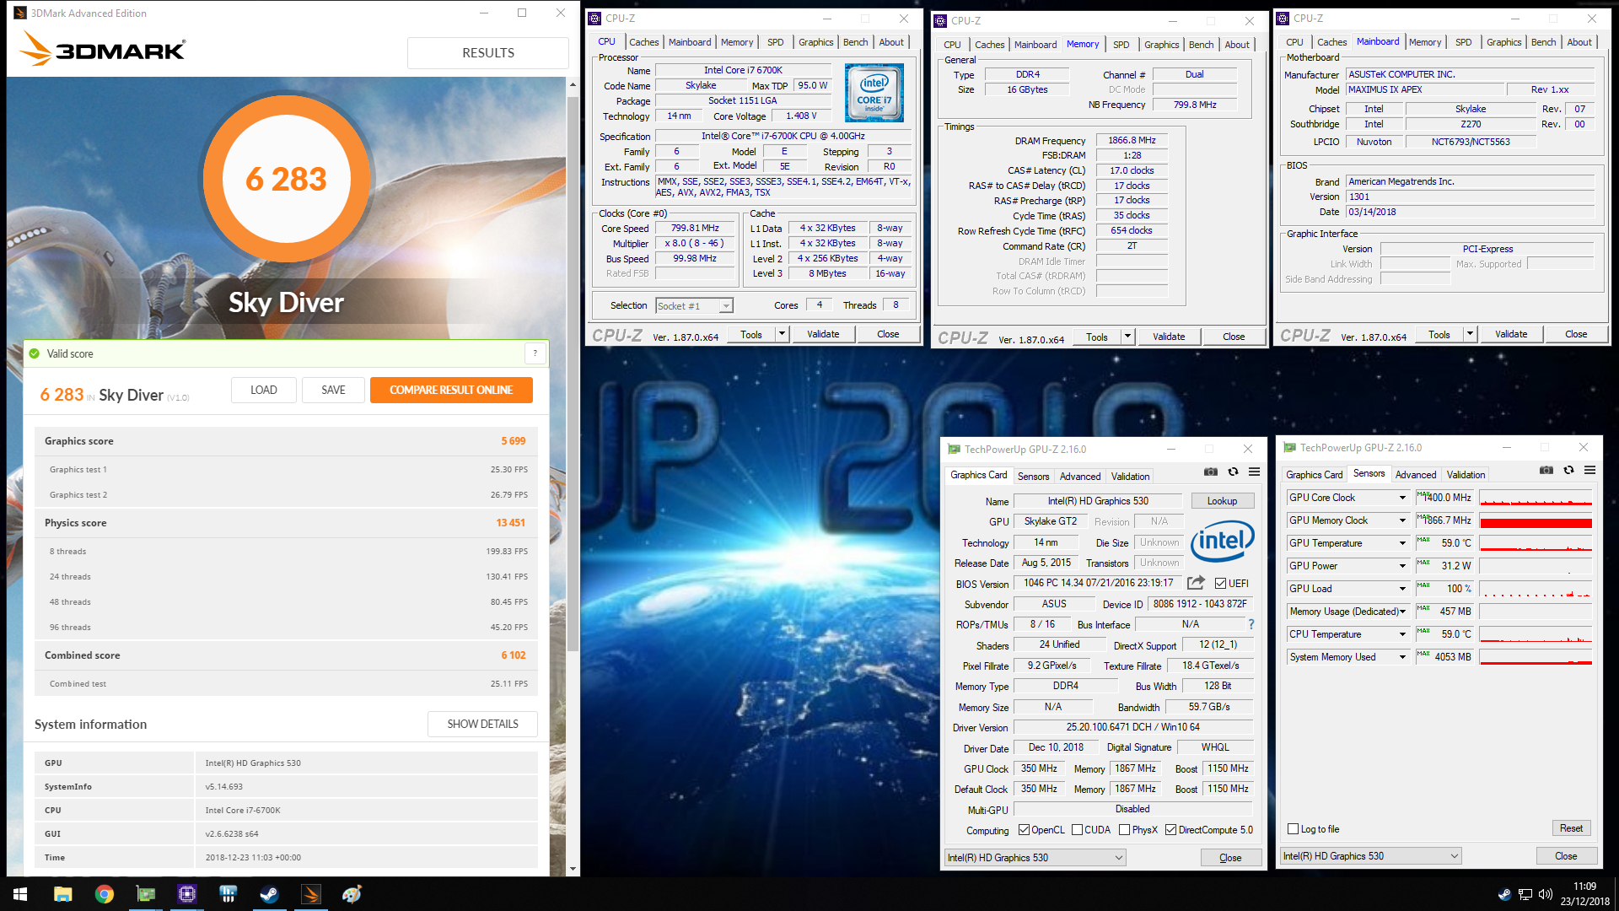Click the Intel Core i7 badge in CPU-Z
This screenshot has width=1619, height=911.
pos(874,93)
